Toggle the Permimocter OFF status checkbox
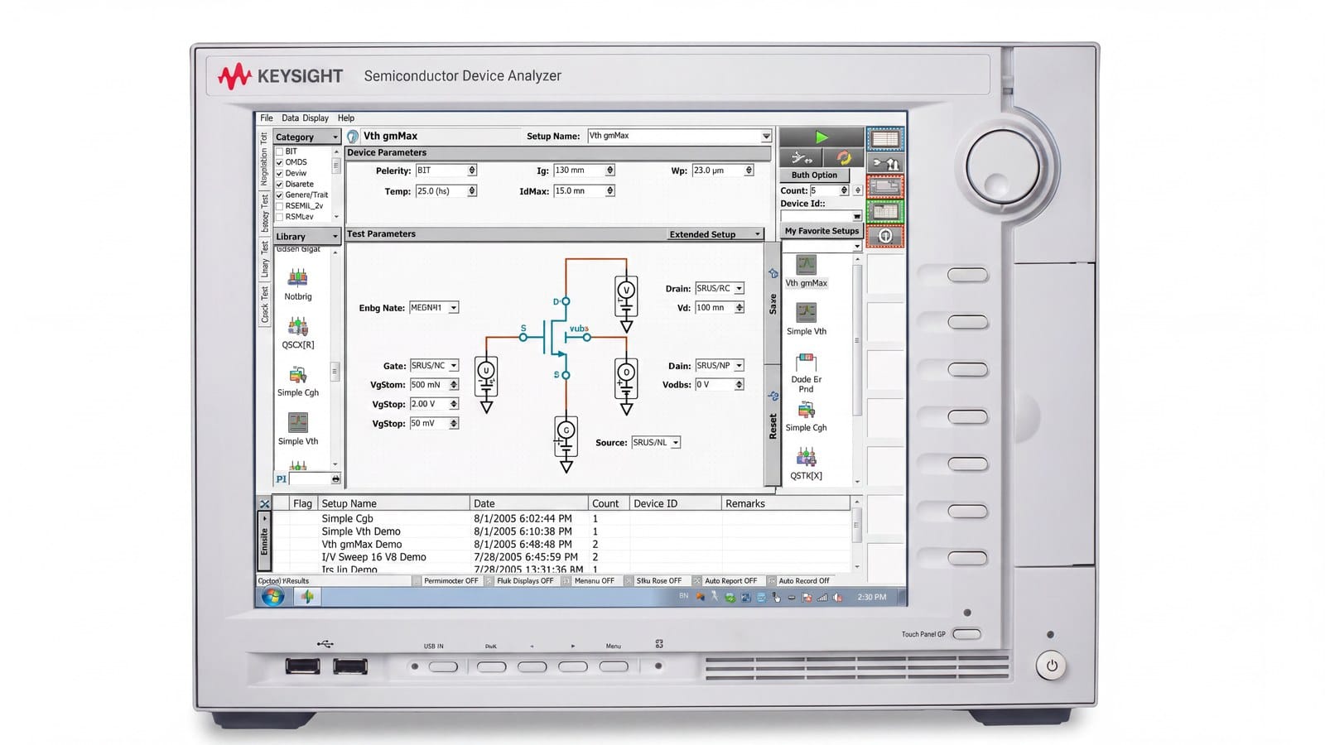This screenshot has height=745, width=1325. click(x=417, y=581)
